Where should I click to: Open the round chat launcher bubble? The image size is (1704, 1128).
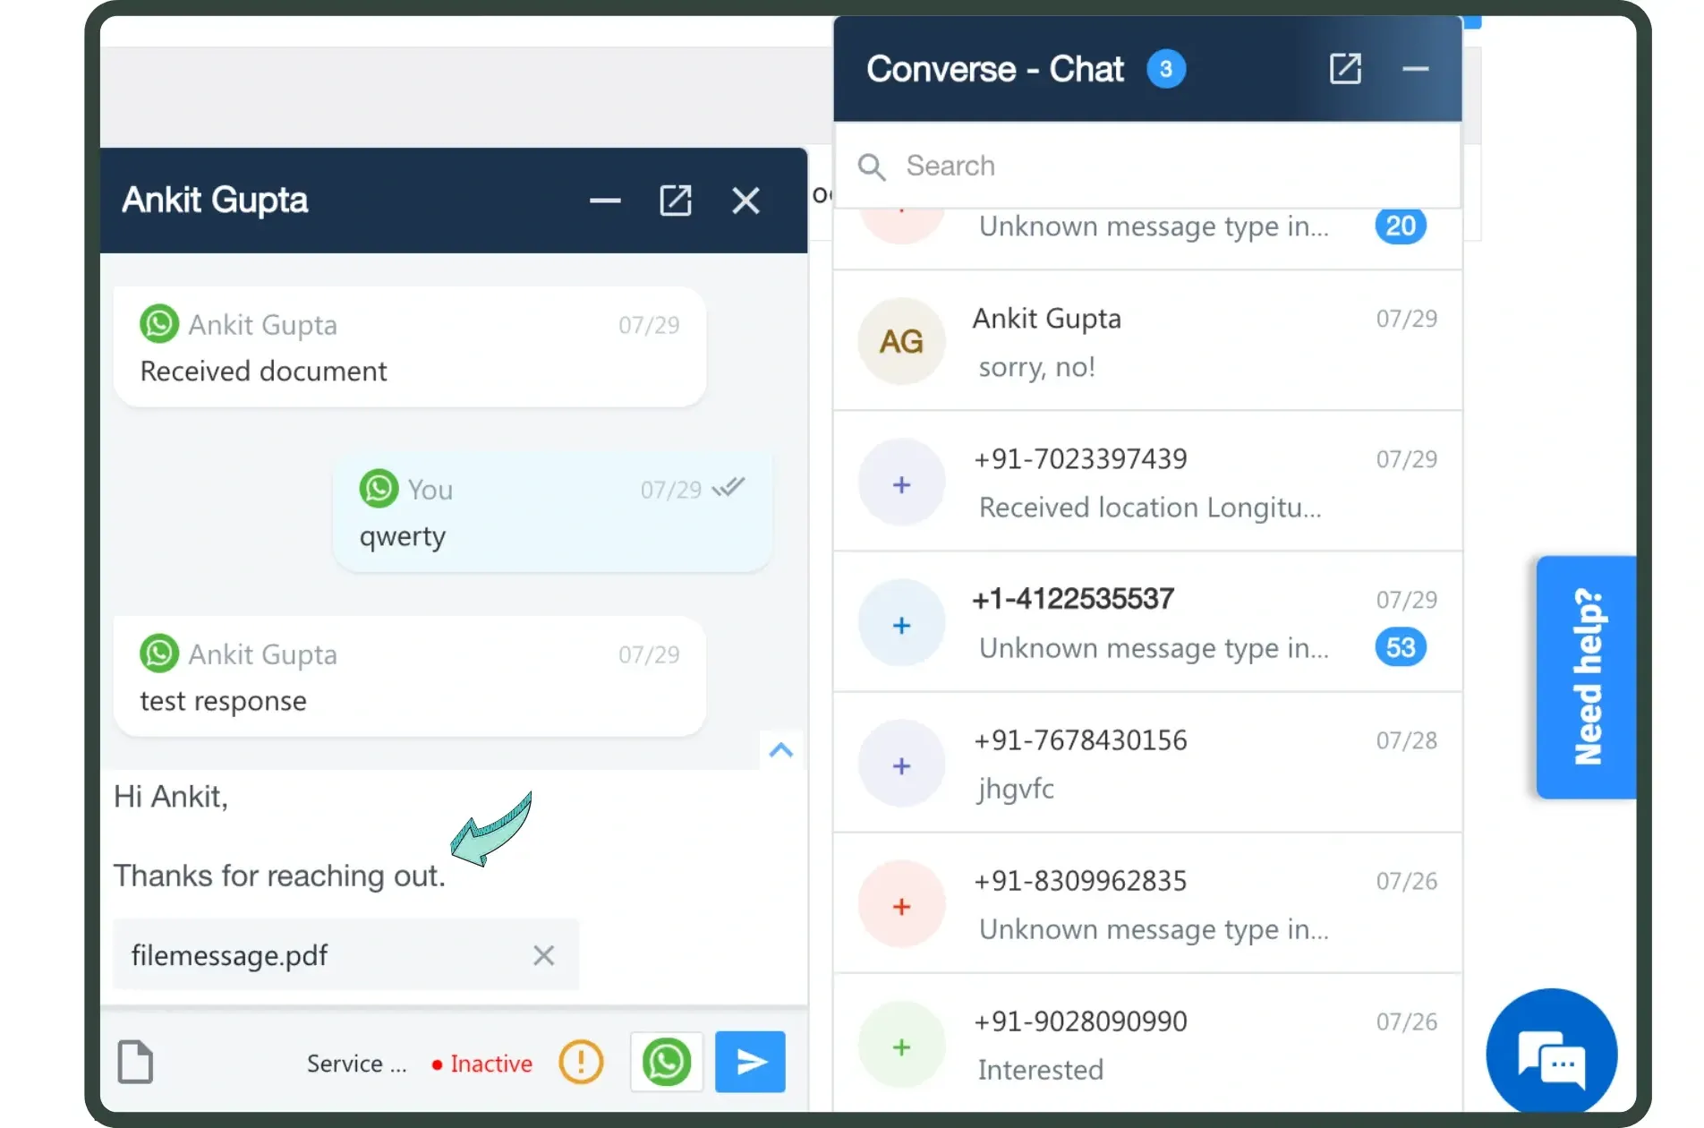coord(1552,1054)
